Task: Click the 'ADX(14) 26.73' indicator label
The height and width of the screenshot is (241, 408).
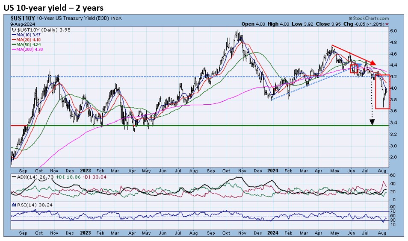Action: pos(35,177)
